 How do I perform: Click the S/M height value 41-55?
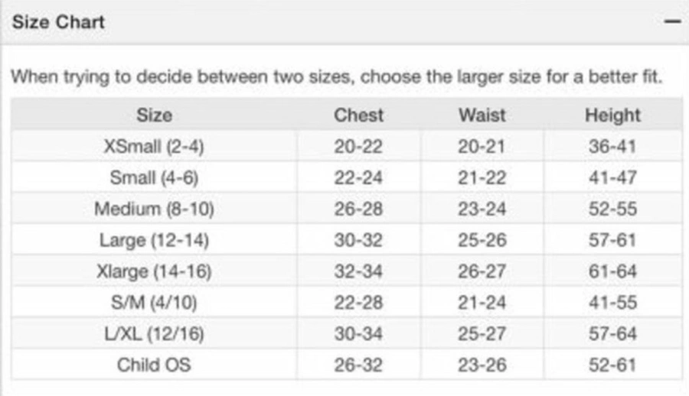click(612, 303)
